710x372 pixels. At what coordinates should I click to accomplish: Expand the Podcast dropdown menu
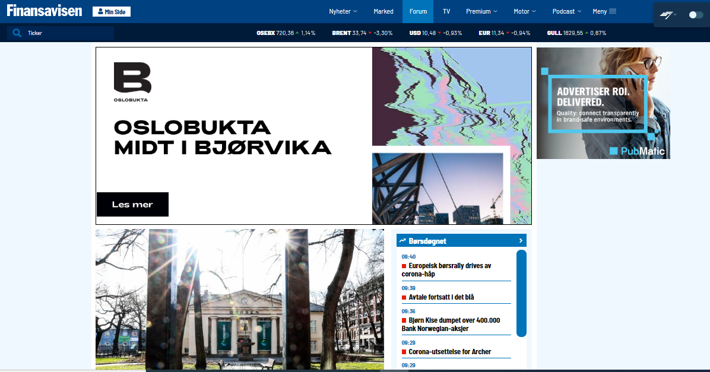pyautogui.click(x=566, y=11)
